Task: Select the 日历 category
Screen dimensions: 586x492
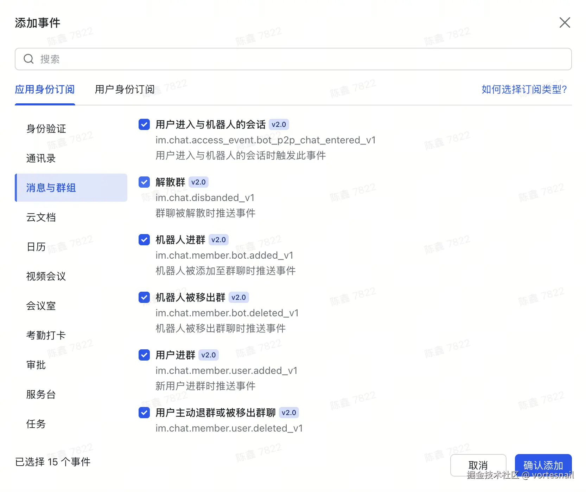Action: tap(36, 247)
